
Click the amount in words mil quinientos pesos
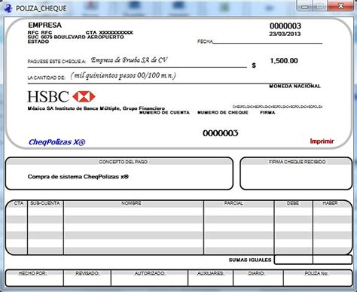point(123,75)
